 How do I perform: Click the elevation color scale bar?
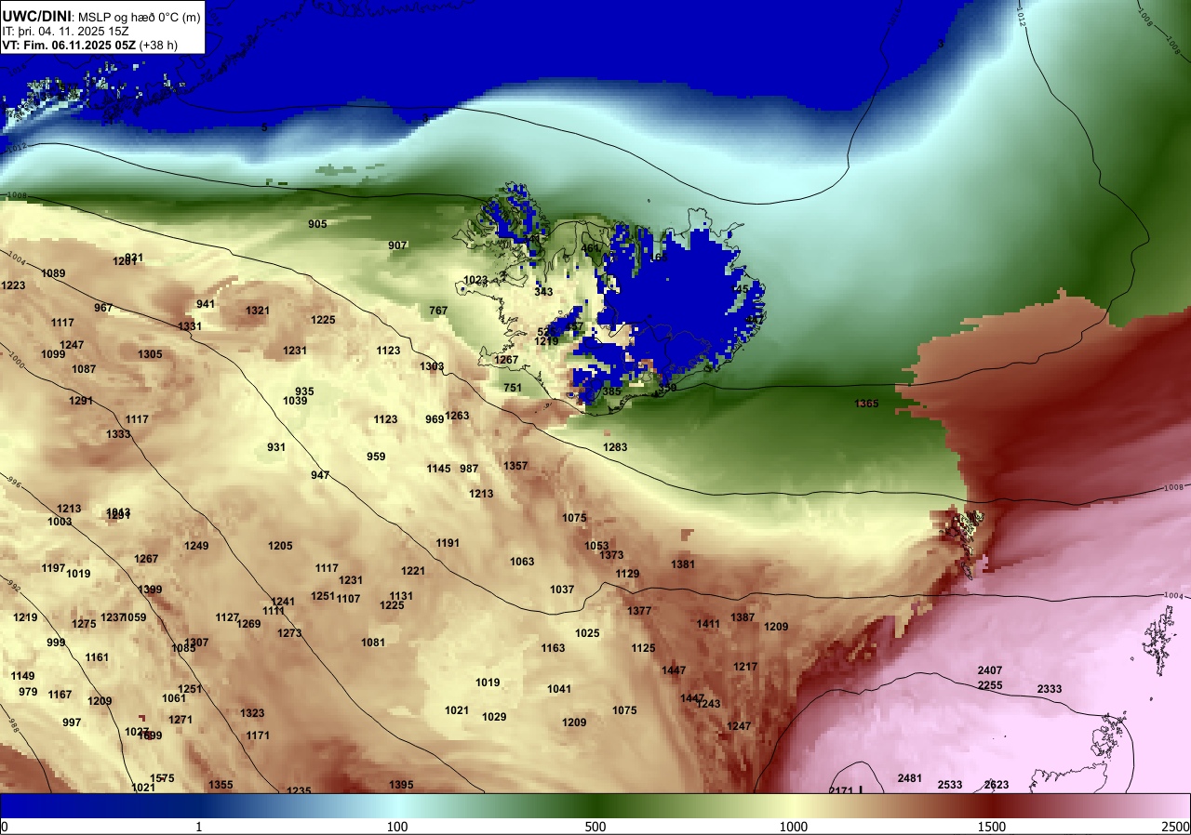tap(595, 804)
